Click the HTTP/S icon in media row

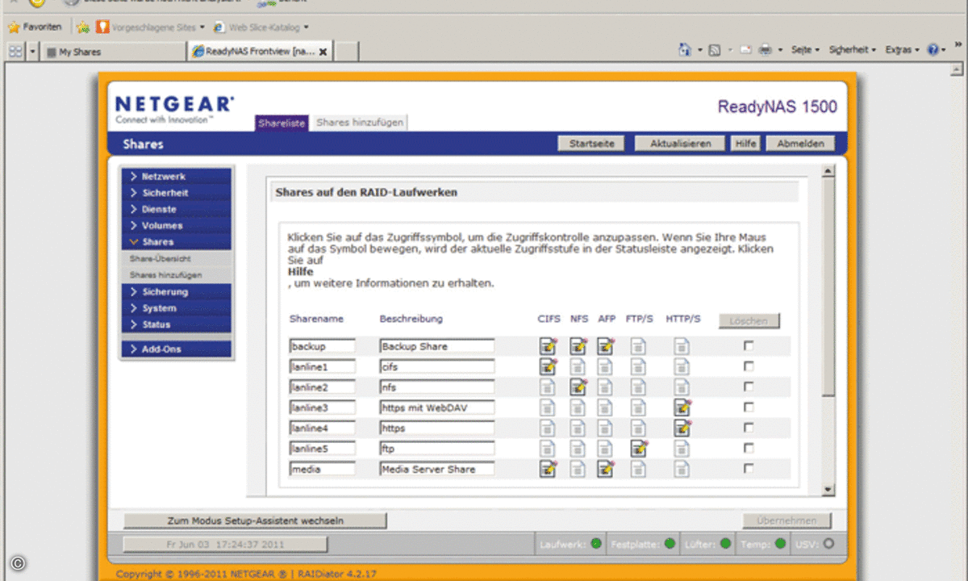682,469
